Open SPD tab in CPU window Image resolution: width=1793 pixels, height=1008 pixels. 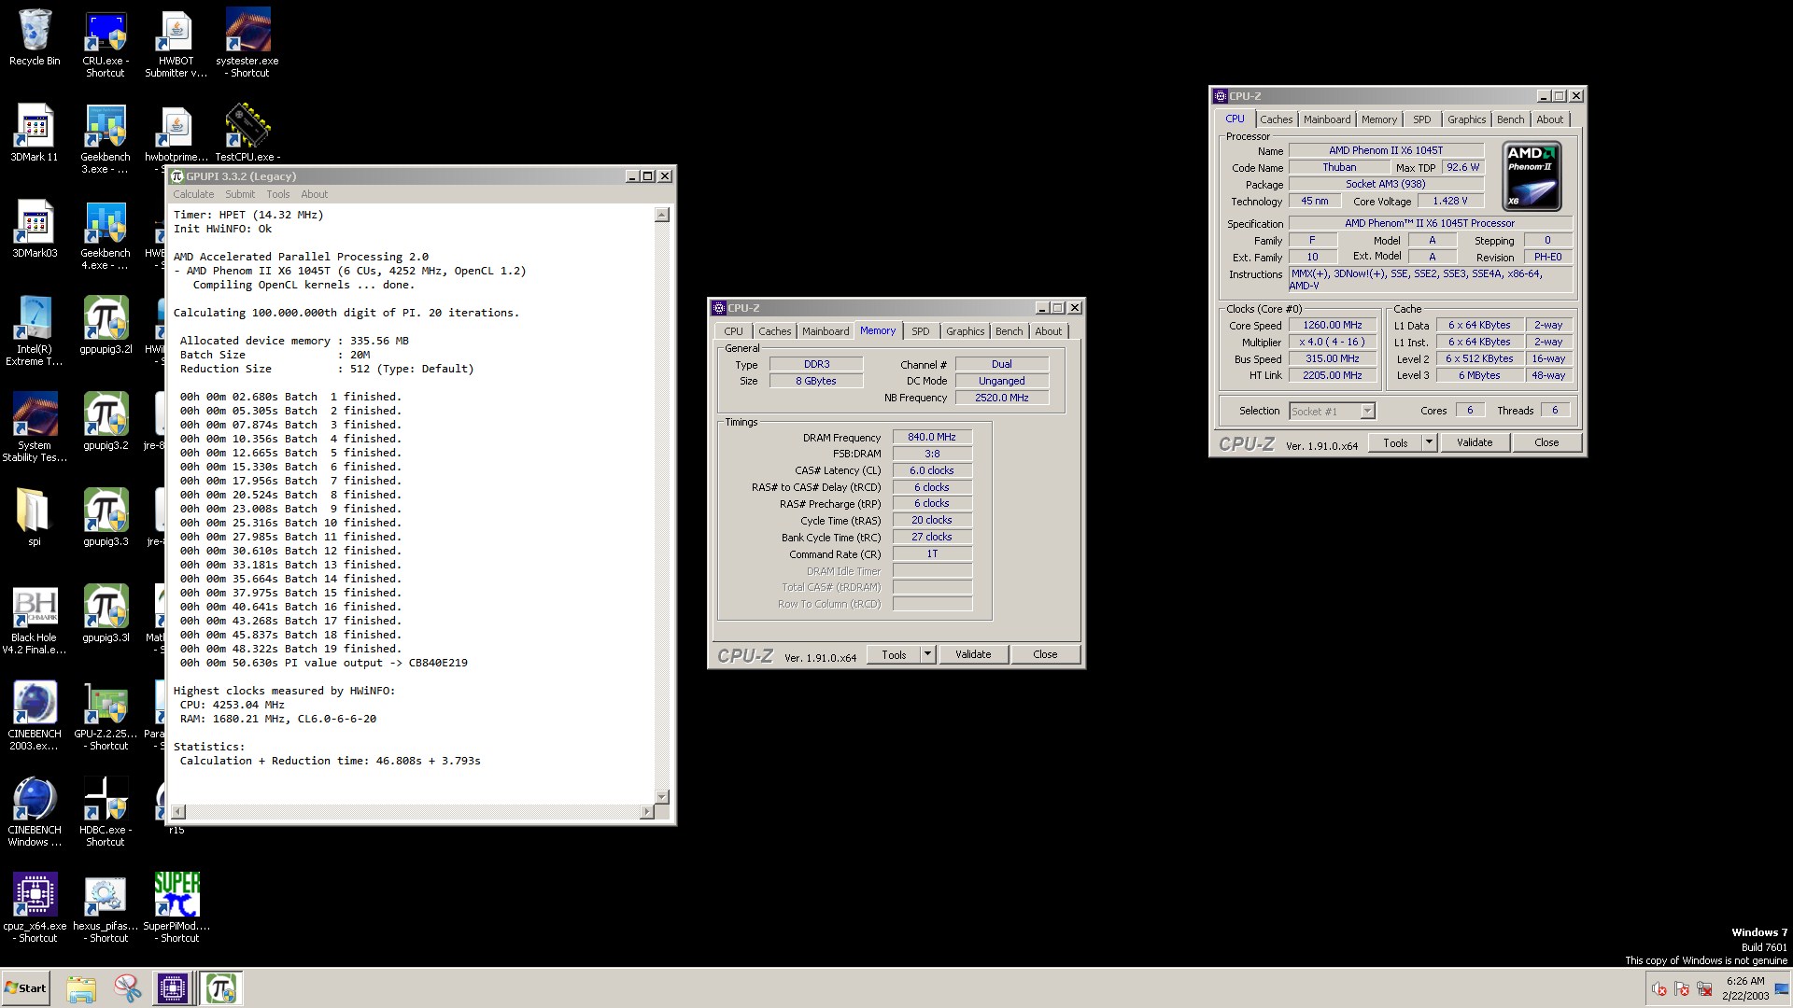(x=1421, y=119)
